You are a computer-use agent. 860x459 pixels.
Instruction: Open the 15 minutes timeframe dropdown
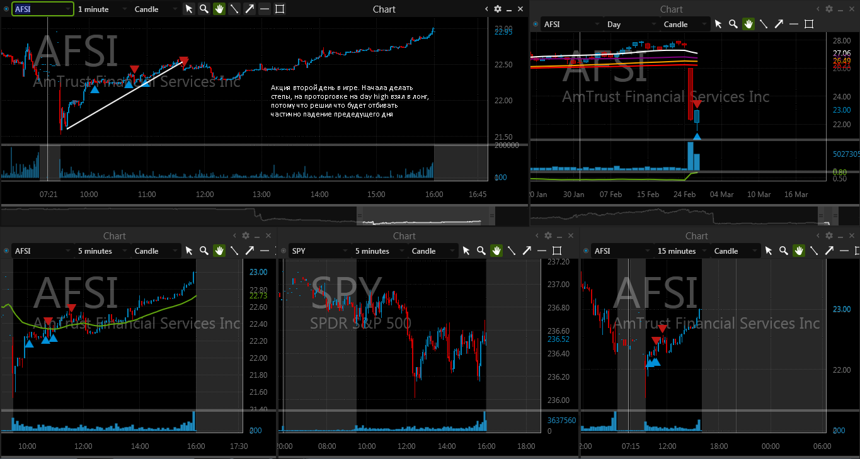[x=682, y=251]
